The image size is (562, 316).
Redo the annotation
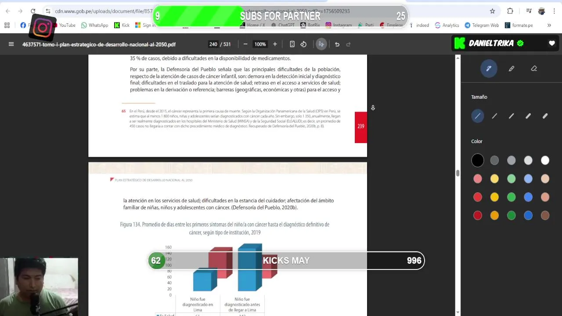tap(349, 44)
